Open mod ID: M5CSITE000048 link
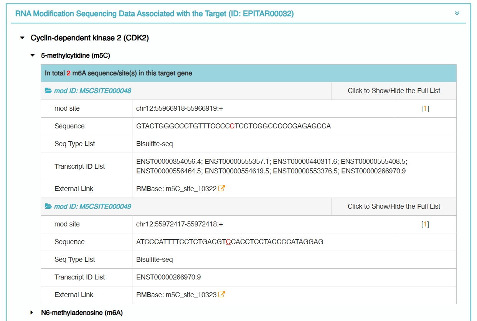 pos(92,91)
